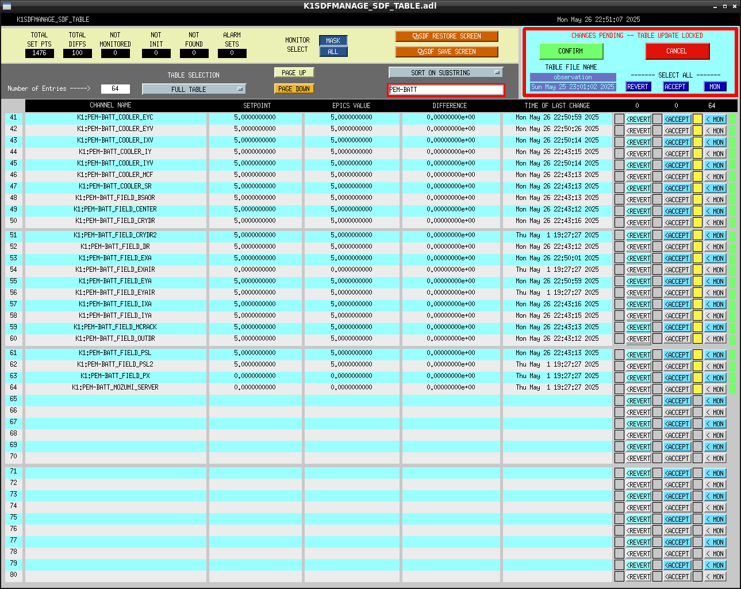Toggle MON for K1:PEM-BATT_FIELD_BSAOR row
Screen dimensions: 741x589
[x=716, y=200]
